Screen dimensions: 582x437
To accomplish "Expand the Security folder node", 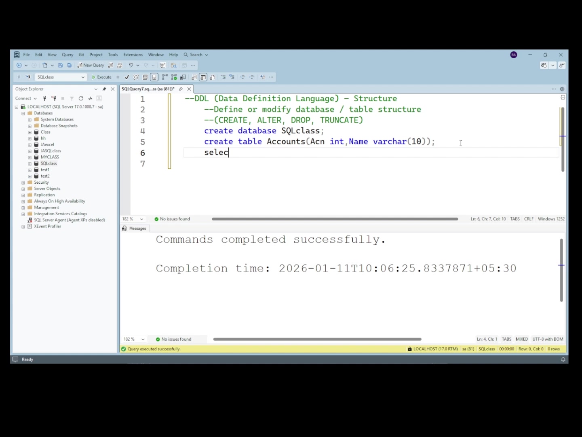I will click(x=23, y=182).
